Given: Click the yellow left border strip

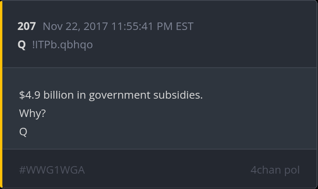Looking at the screenshot, I should pyautogui.click(x=1, y=94).
